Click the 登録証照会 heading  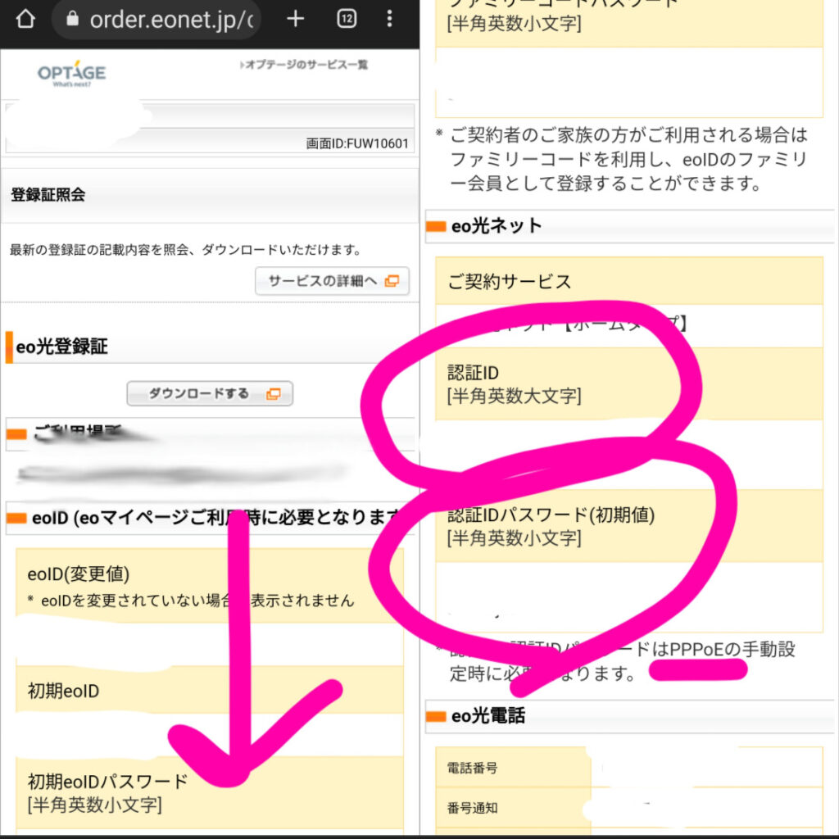point(48,195)
